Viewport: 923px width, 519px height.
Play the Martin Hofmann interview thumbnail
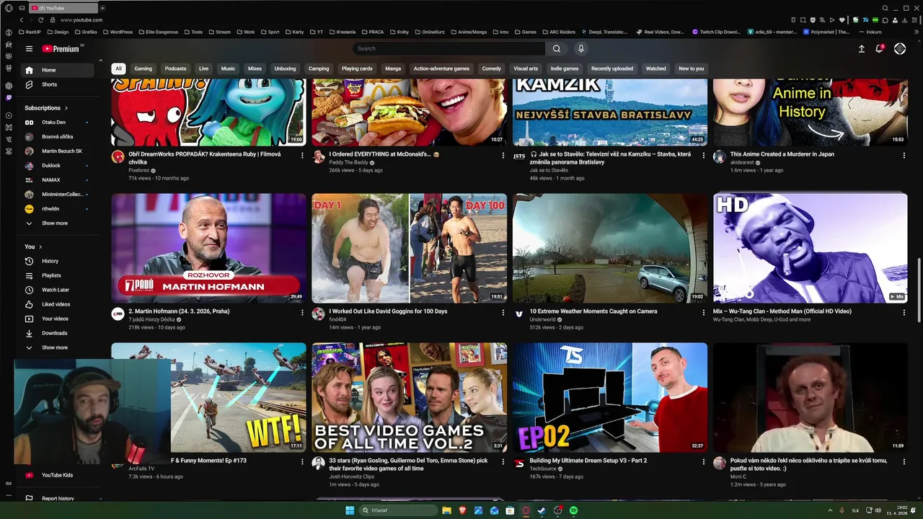[x=208, y=248]
